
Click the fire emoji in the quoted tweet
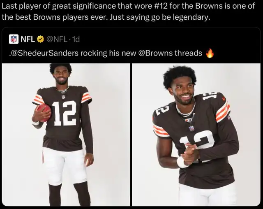[x=210, y=53]
